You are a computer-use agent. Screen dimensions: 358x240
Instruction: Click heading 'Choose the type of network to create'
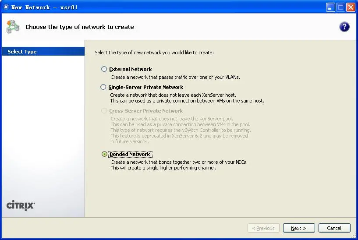[80, 27]
